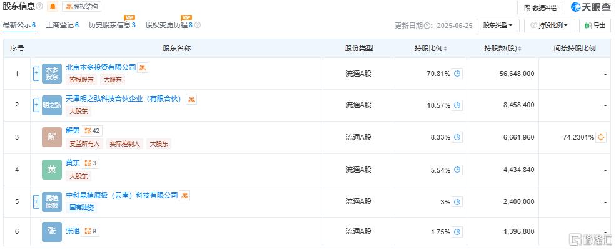Screen dimensions: 616x250
Task: Sort by 持股数(股) column header
Action: click(x=503, y=49)
